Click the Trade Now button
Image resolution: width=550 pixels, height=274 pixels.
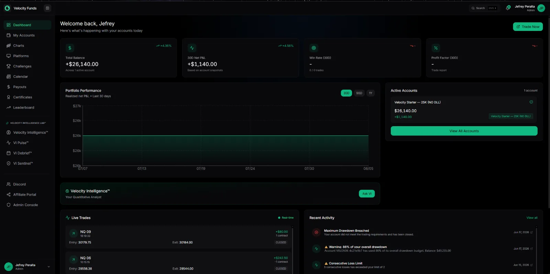(x=528, y=27)
